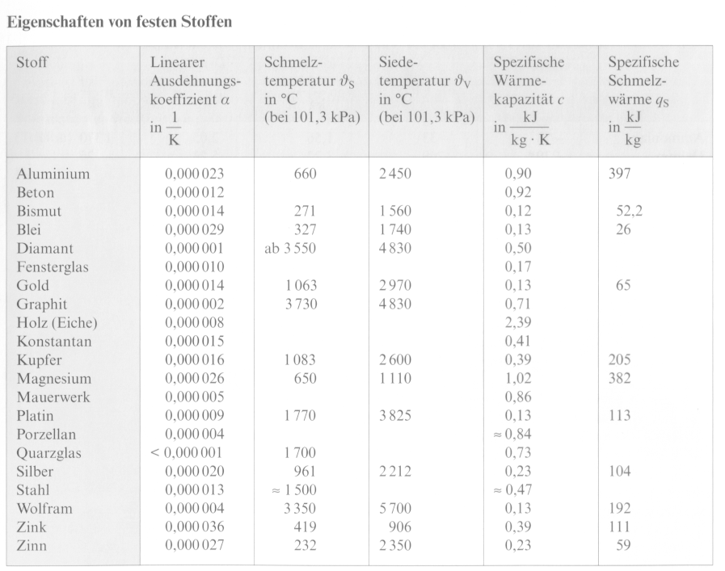Select the Stoff column header
Viewport: 725px width, 571px height.
coord(32,62)
